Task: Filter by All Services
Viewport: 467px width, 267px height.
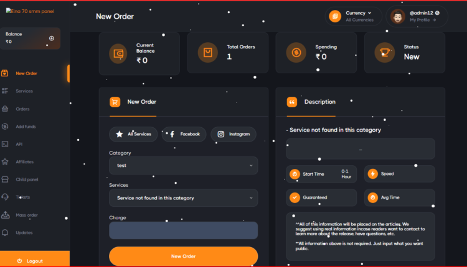Action: (133, 134)
